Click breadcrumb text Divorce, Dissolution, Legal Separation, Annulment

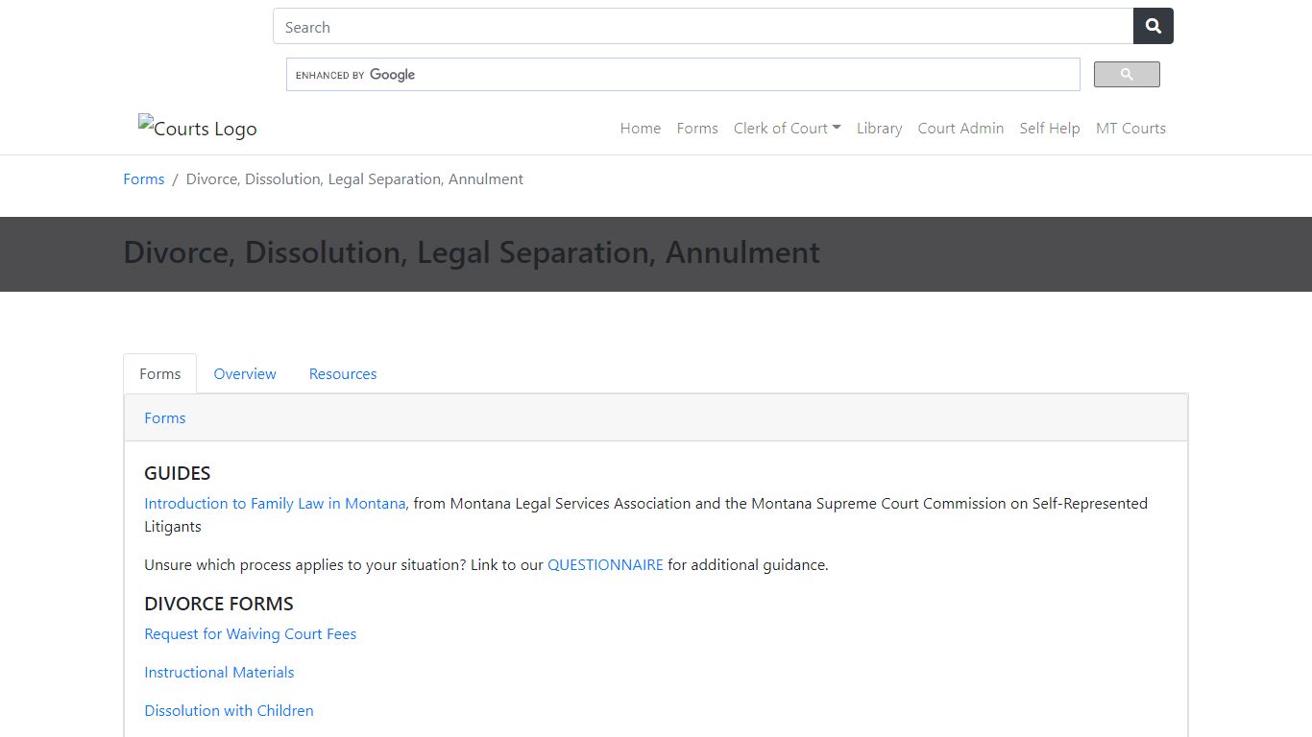(354, 178)
